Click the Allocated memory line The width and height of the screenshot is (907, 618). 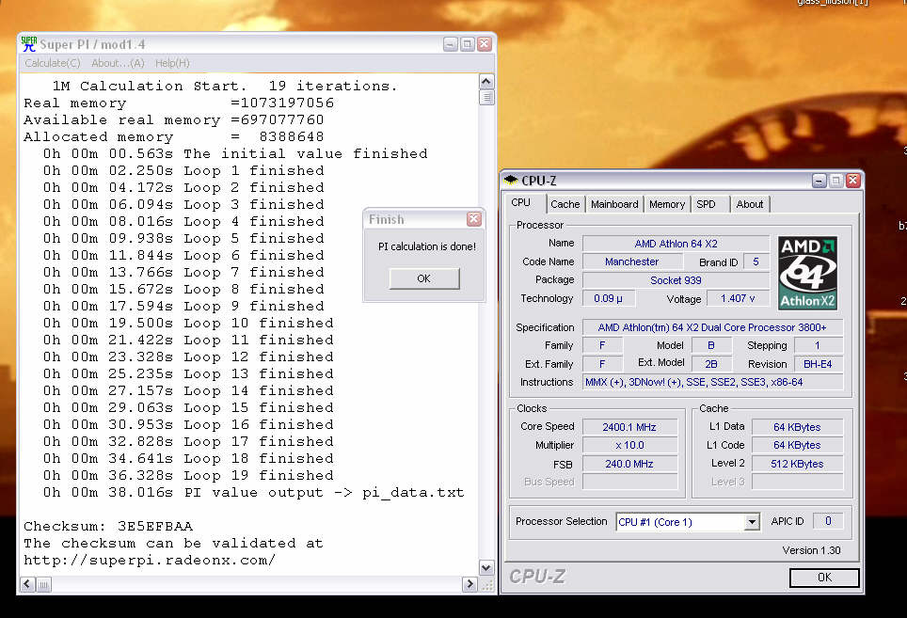click(173, 137)
